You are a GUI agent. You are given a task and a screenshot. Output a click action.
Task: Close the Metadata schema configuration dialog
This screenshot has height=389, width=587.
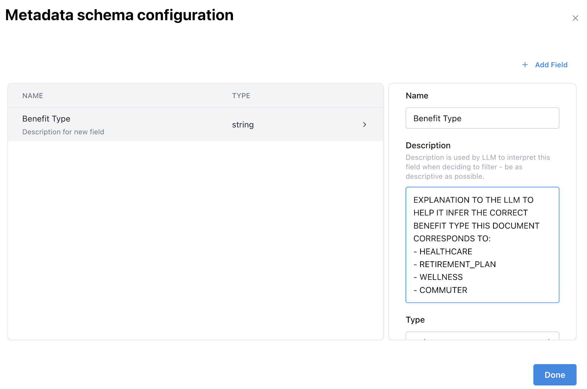coord(575,18)
